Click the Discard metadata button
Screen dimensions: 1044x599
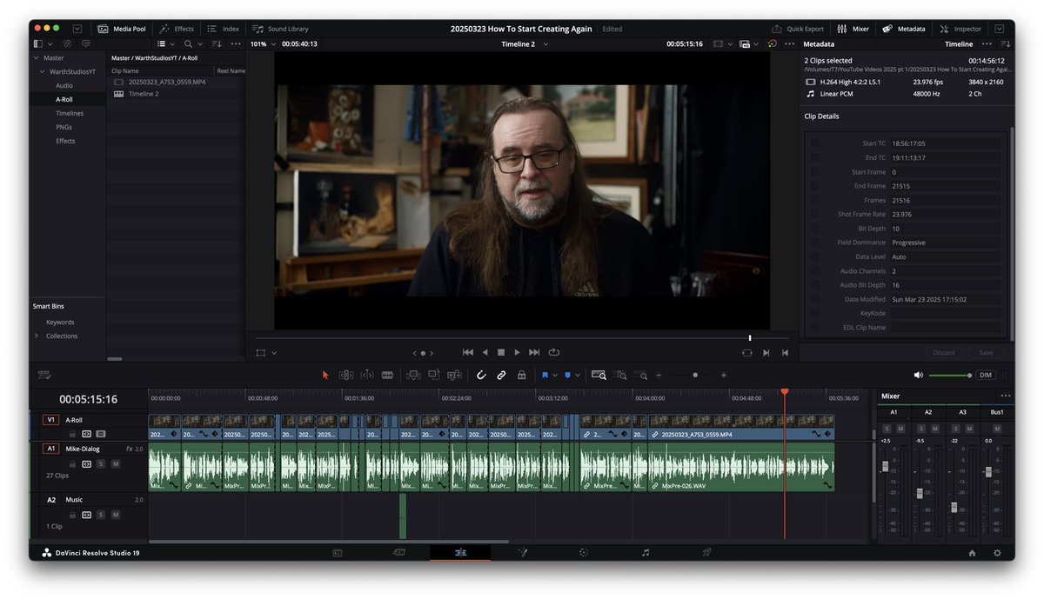point(944,353)
